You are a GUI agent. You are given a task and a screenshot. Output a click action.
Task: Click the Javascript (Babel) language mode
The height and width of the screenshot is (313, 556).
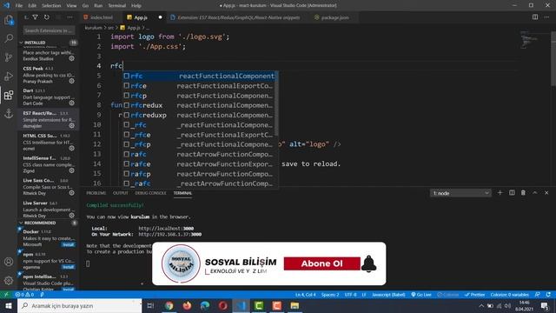coord(388,295)
